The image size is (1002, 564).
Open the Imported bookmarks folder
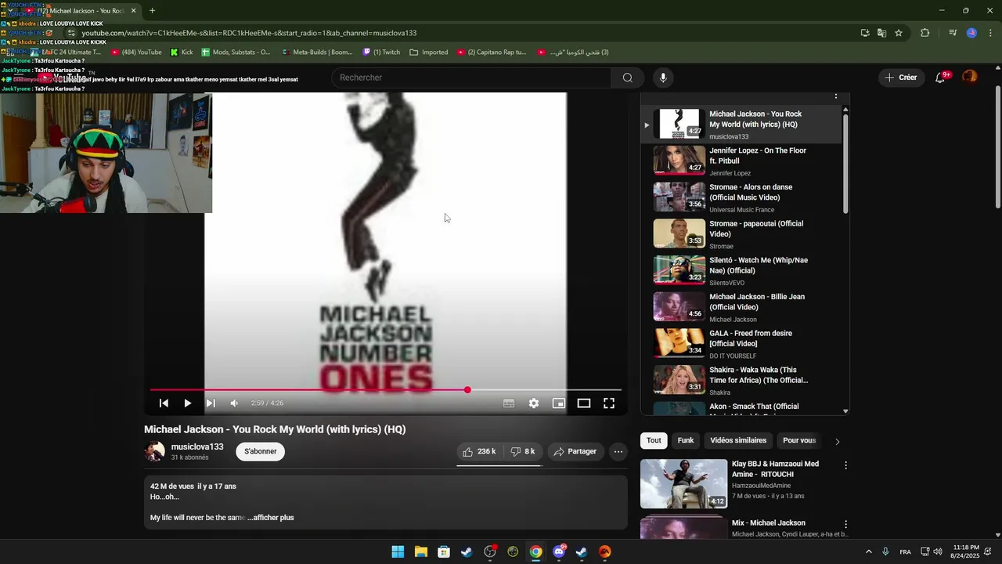click(x=429, y=52)
